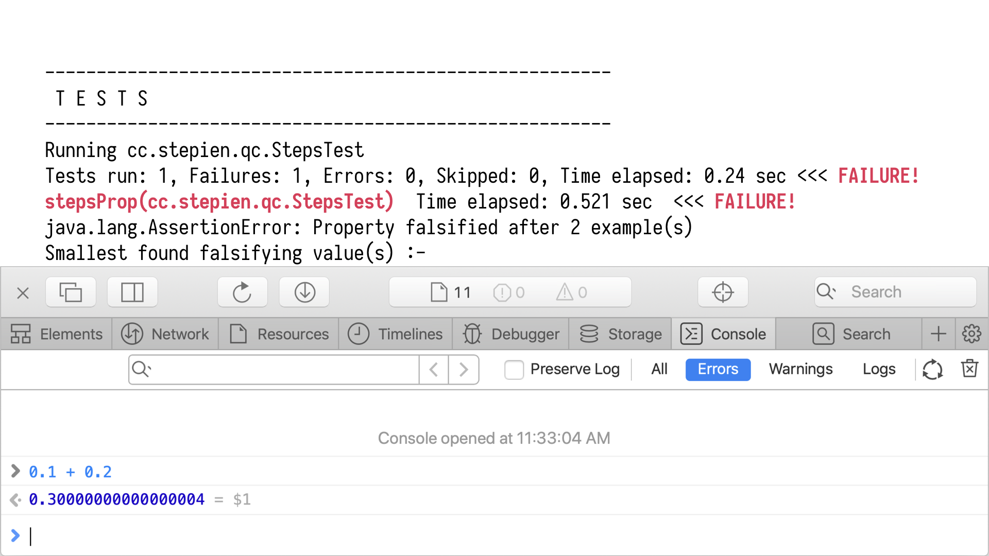Go to previous search result arrow
The height and width of the screenshot is (556, 989).
pos(434,369)
